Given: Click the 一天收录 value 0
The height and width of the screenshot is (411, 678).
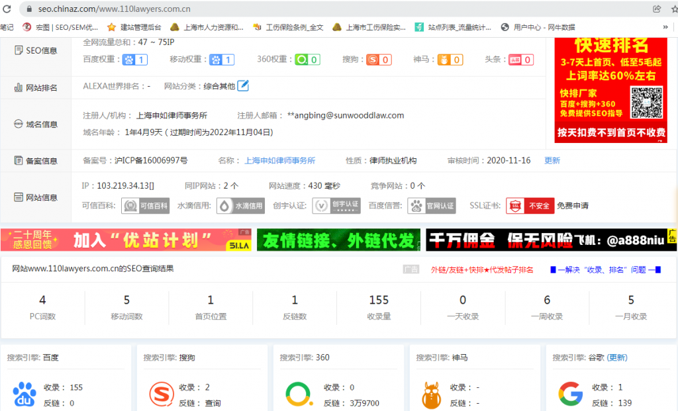Looking at the screenshot, I should click(463, 300).
